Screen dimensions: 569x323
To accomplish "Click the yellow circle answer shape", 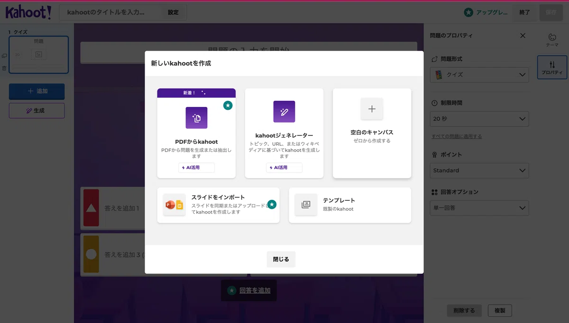I will (x=91, y=254).
